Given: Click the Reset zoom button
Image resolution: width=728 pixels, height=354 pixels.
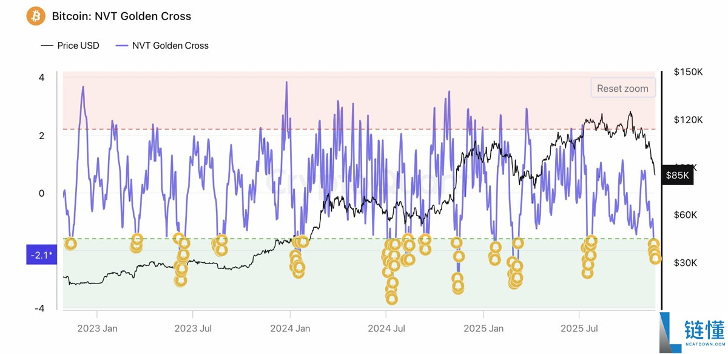Looking at the screenshot, I should pos(623,88).
